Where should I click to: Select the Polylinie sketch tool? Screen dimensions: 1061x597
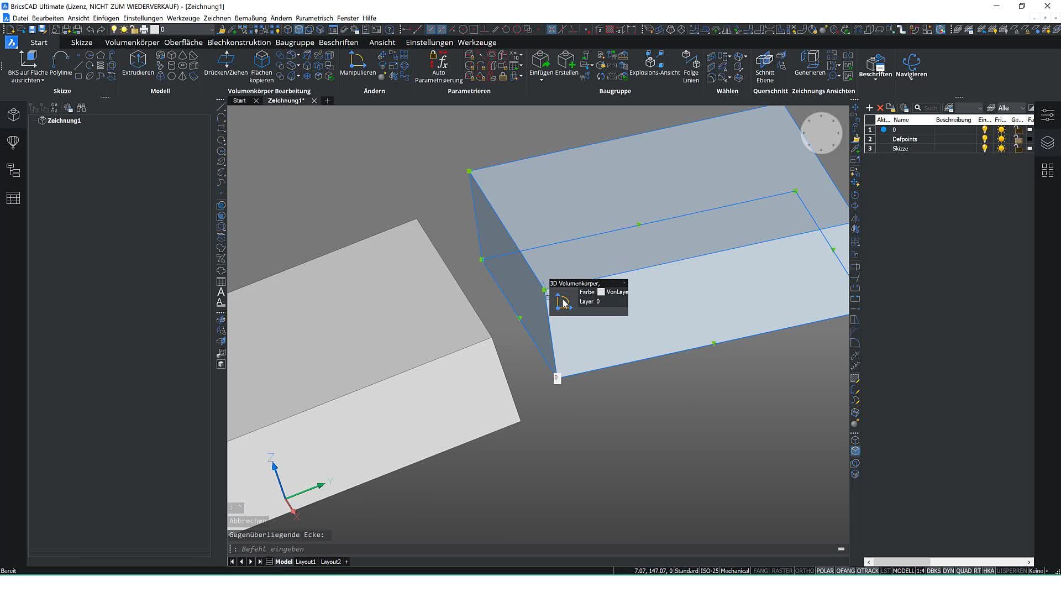[61, 64]
